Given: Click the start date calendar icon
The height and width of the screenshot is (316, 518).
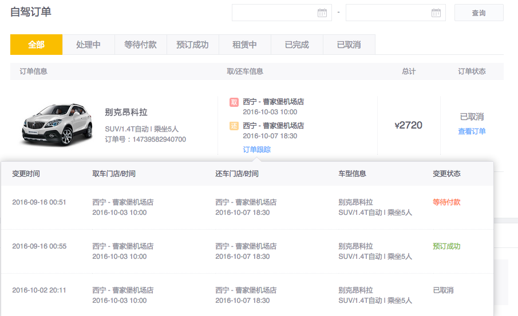Looking at the screenshot, I should 322,13.
